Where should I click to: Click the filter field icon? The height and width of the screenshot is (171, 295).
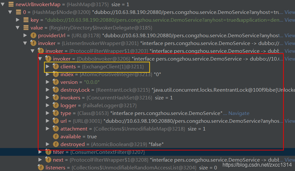[48, 152]
